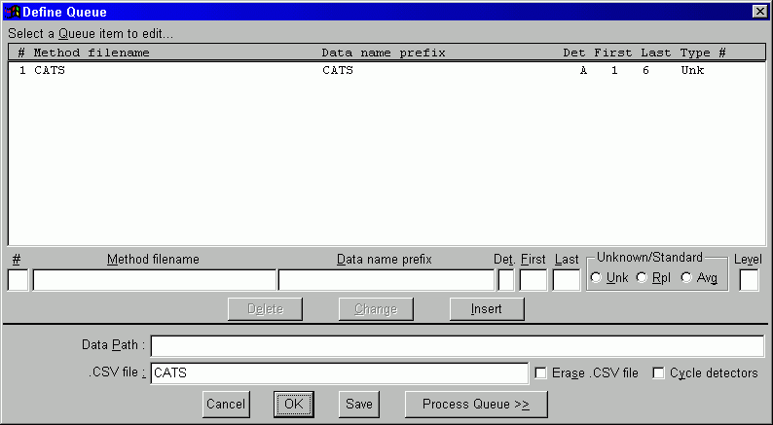Click into the Data Path field
The height and width of the screenshot is (425, 773).
tap(457, 346)
